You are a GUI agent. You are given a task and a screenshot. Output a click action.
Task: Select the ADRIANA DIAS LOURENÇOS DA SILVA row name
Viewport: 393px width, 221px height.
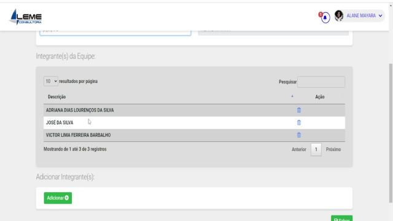click(80, 110)
